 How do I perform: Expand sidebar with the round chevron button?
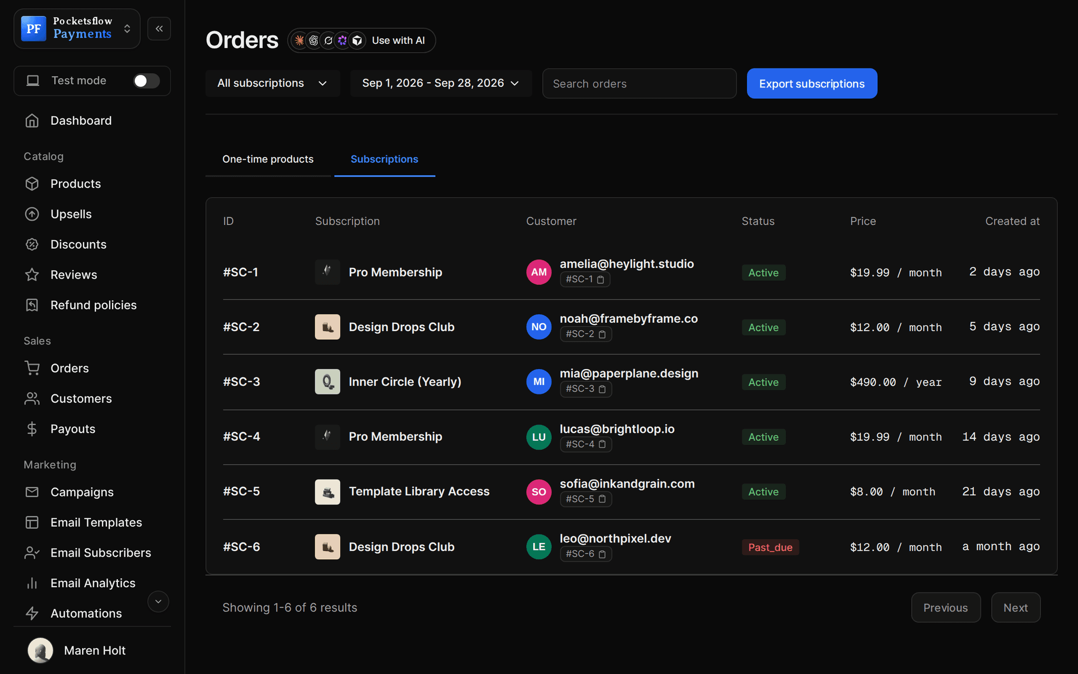coord(158,601)
